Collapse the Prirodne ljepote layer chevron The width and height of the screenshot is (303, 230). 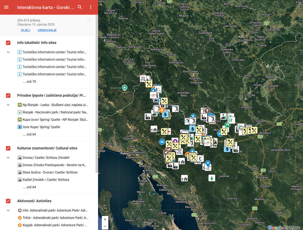pos(8,105)
